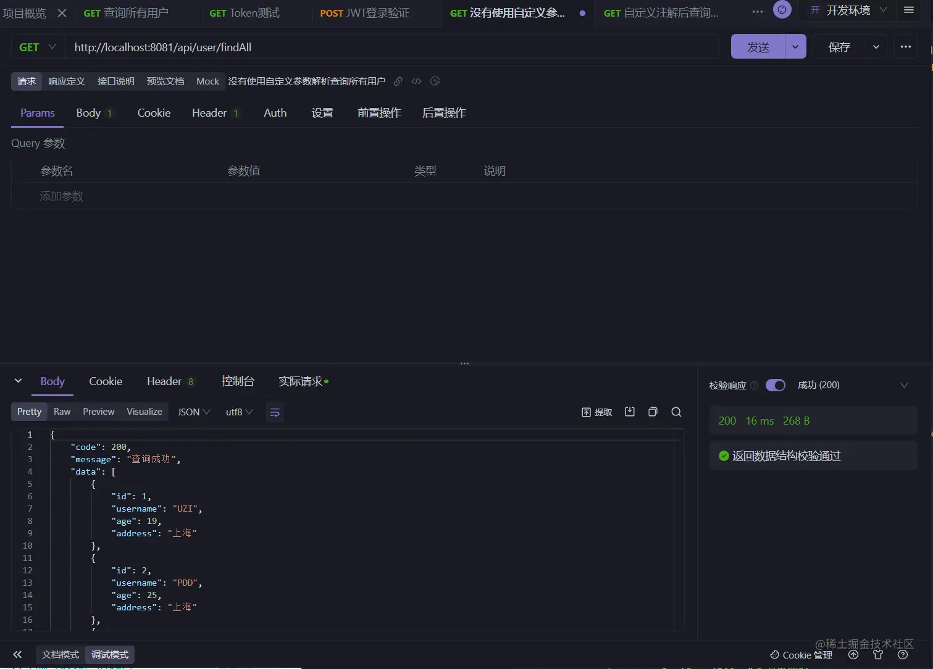Image resolution: width=933 pixels, height=669 pixels.
Task: Click the wrap lines icon in response toolbar
Action: pyautogui.click(x=275, y=412)
